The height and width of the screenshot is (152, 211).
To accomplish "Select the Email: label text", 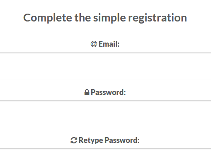I will (109, 44).
